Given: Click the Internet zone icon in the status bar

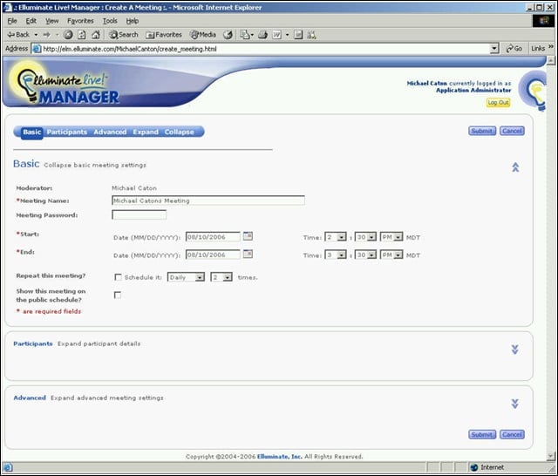Looking at the screenshot, I should (474, 467).
